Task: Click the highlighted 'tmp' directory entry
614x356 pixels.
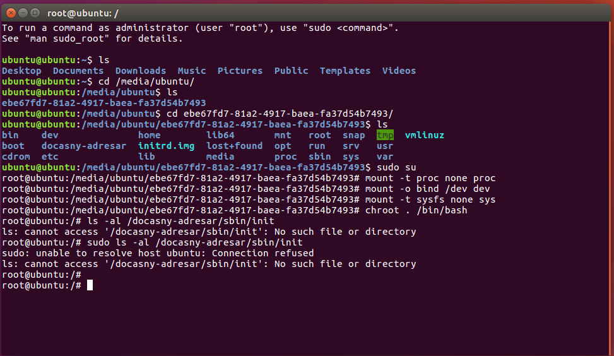Action: [385, 135]
